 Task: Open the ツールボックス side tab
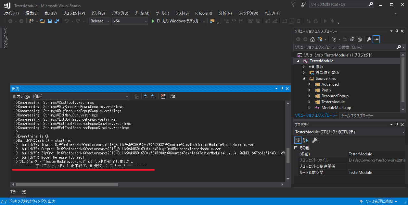6,38
